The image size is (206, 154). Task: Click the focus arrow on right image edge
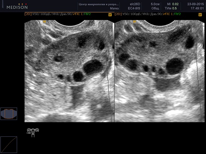pyautogui.click(x=202, y=90)
